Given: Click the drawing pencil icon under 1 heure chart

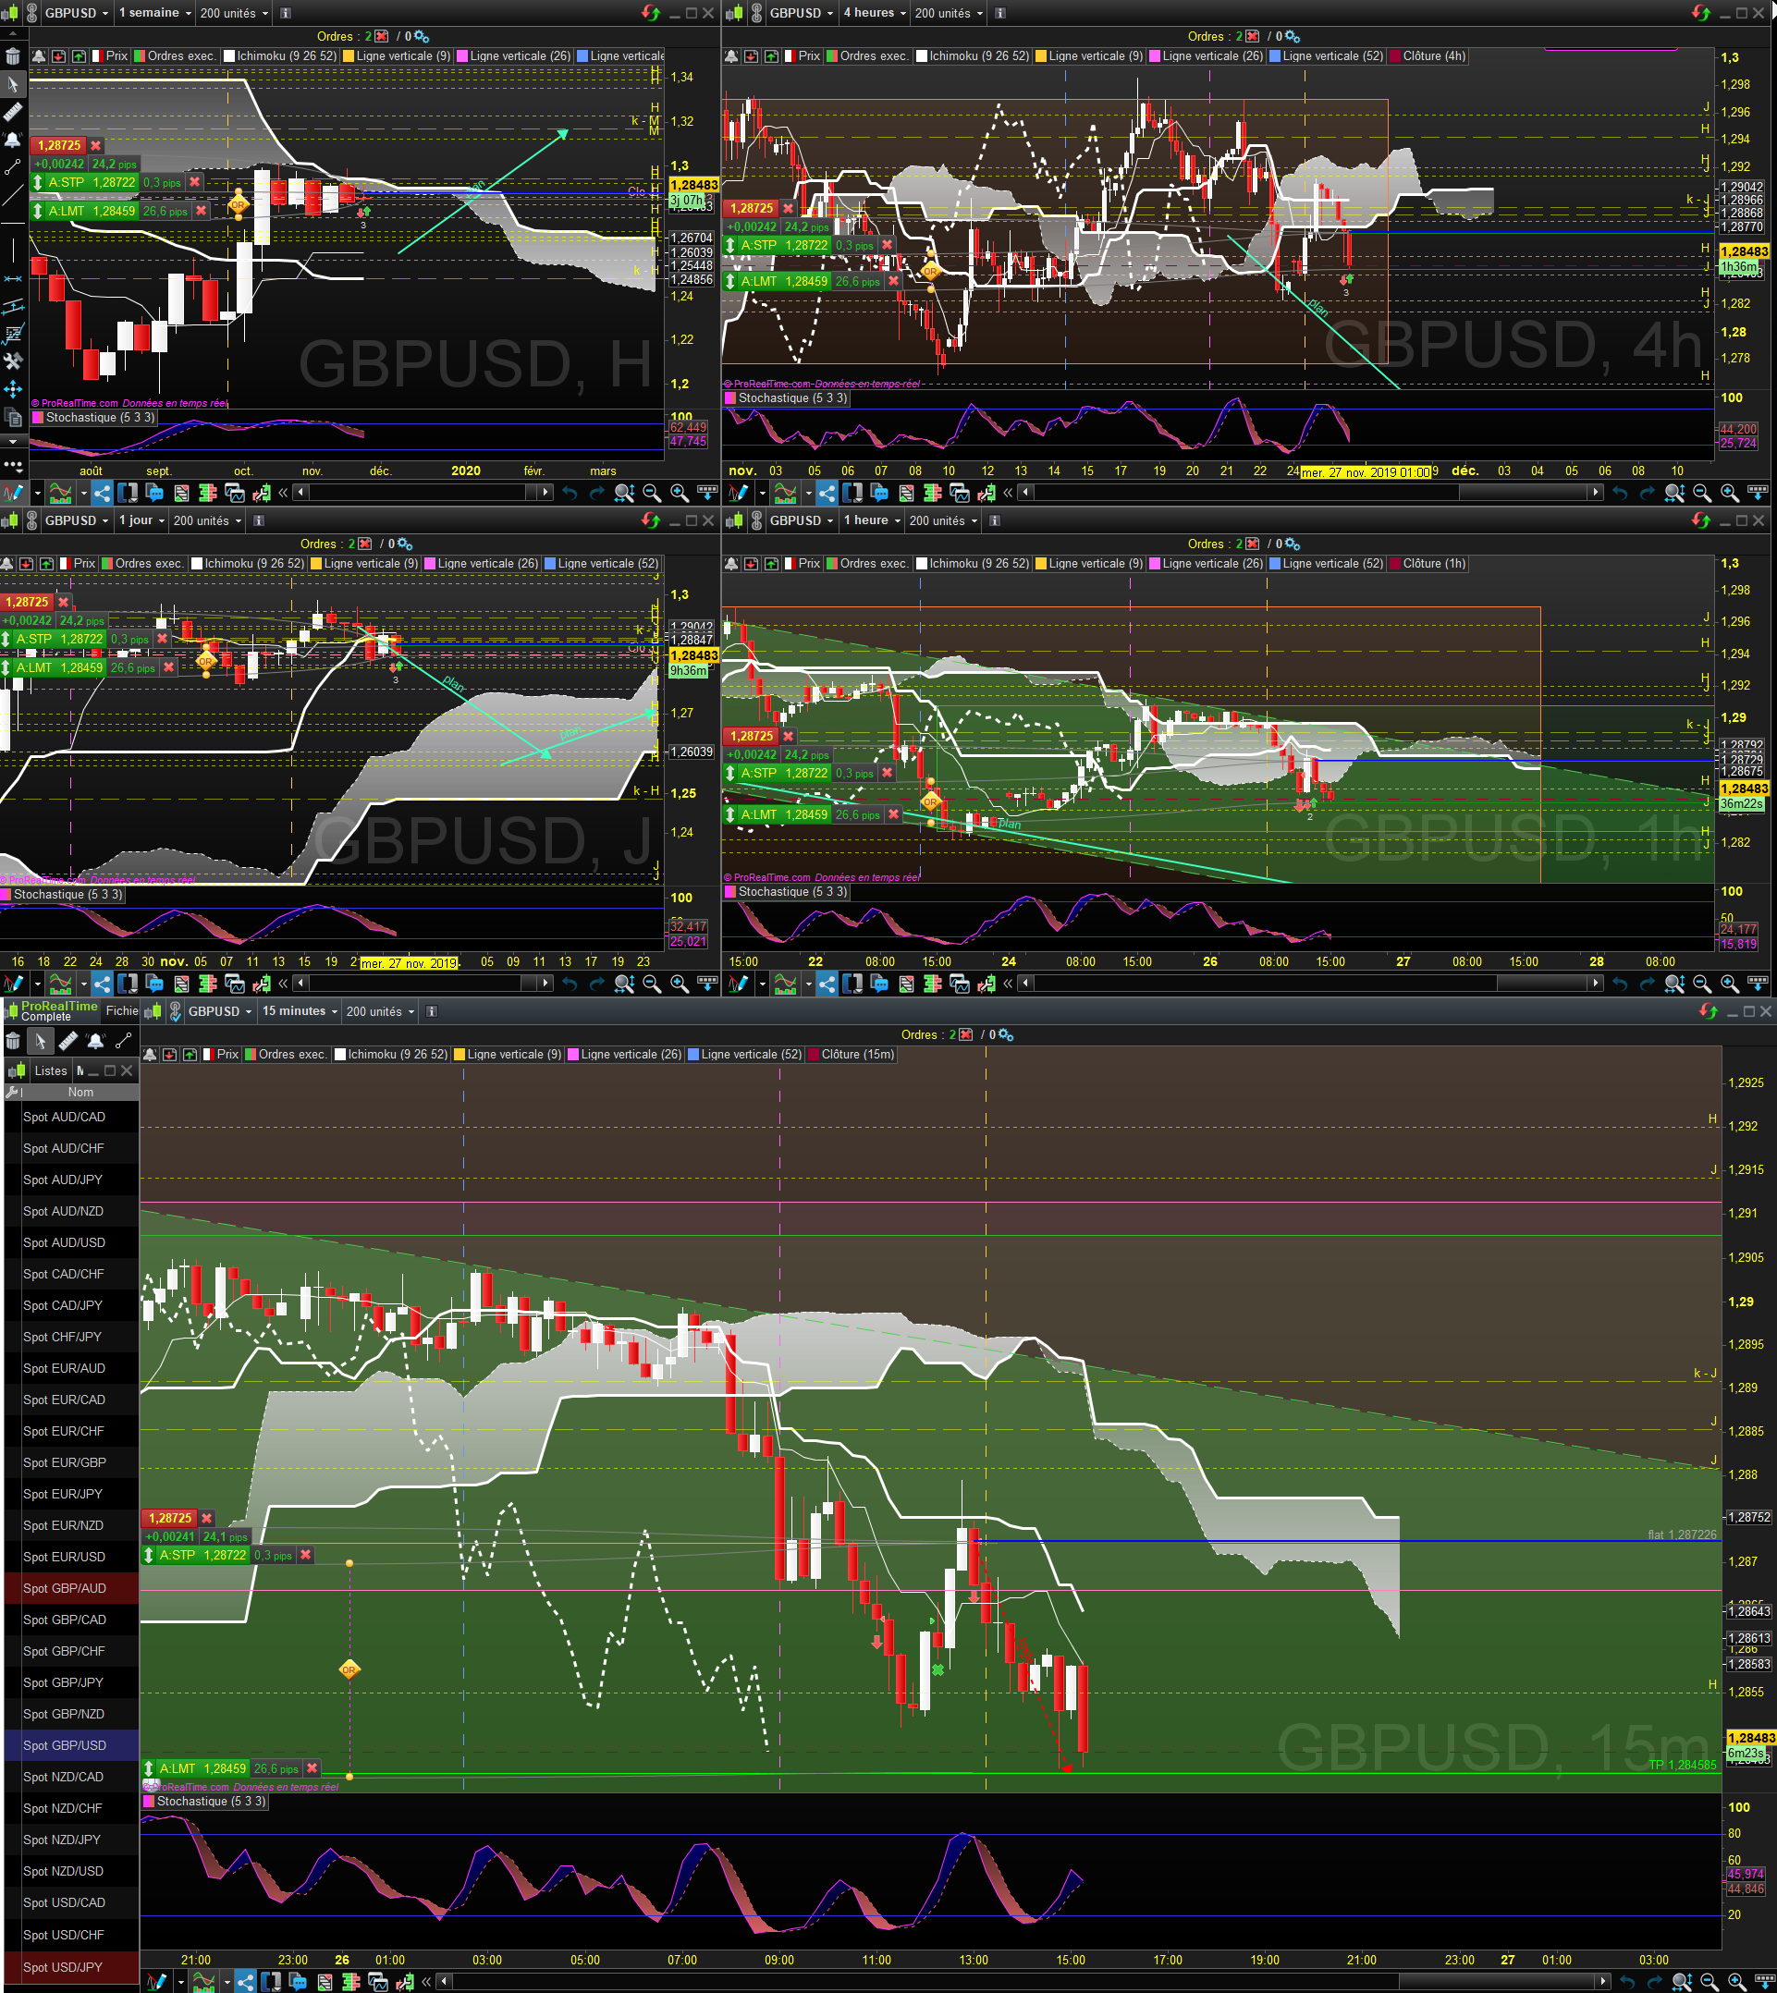Looking at the screenshot, I should pos(739,983).
